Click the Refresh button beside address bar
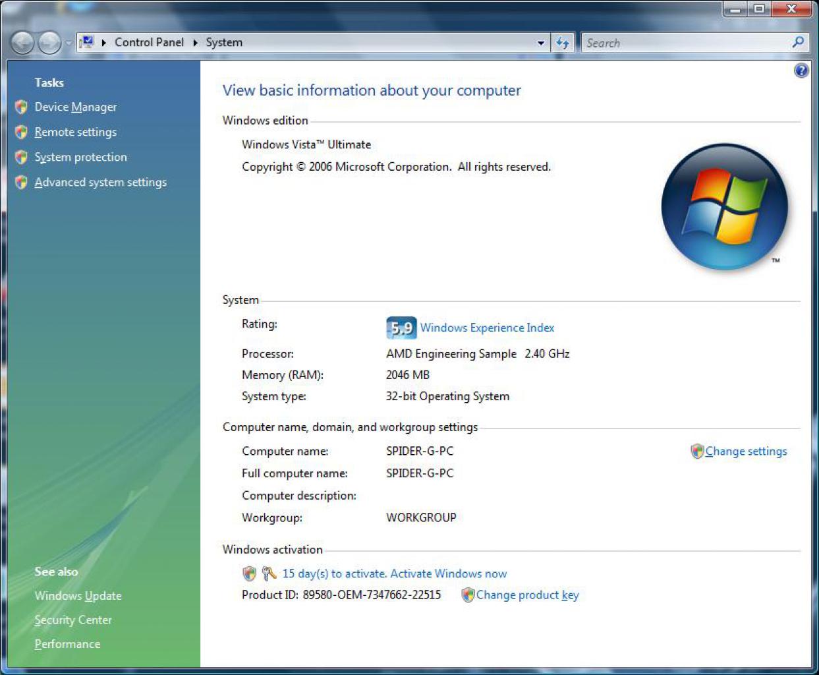 click(x=563, y=43)
